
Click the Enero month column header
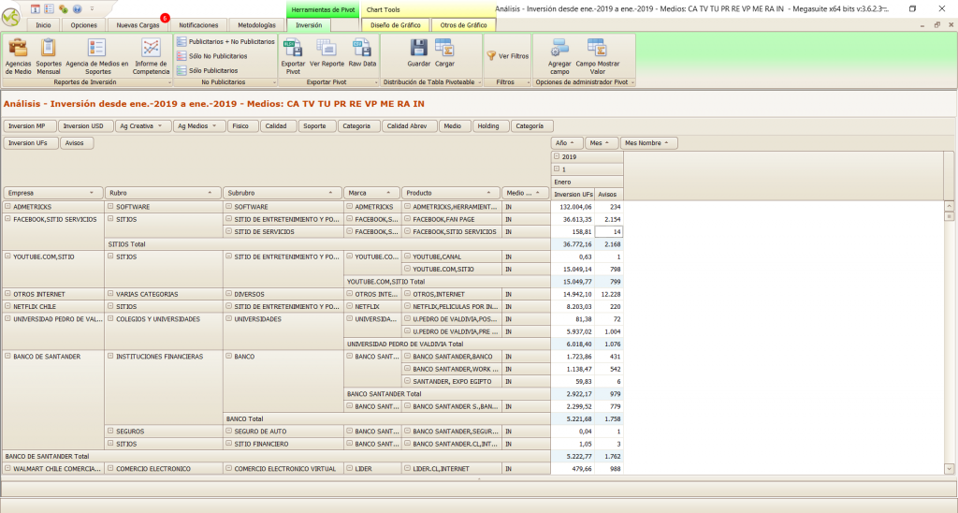click(x=587, y=182)
